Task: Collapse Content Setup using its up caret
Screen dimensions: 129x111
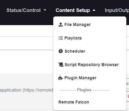Action: (94, 10)
